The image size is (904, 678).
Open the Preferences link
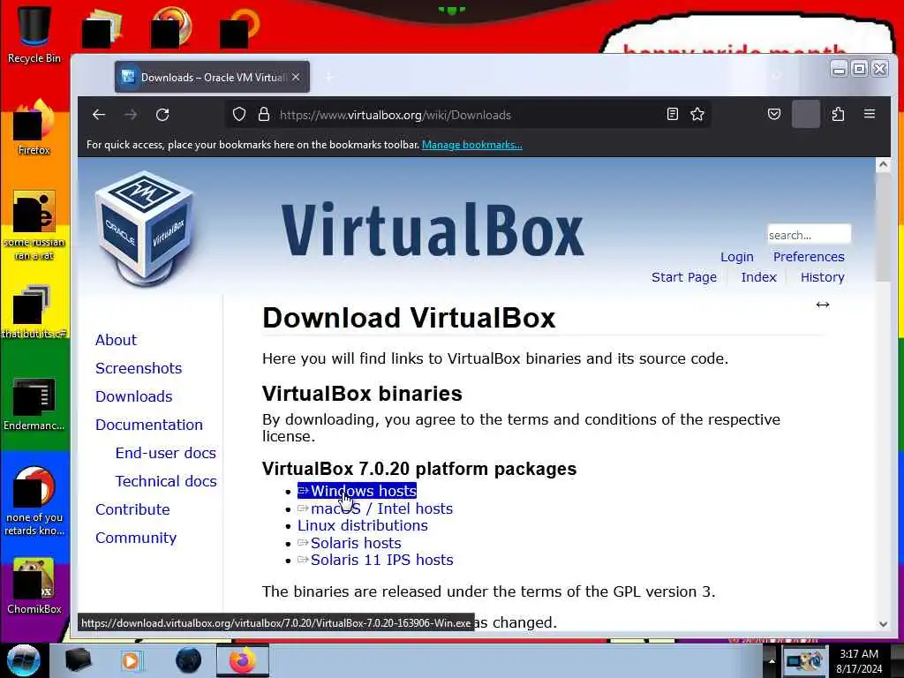click(x=809, y=257)
